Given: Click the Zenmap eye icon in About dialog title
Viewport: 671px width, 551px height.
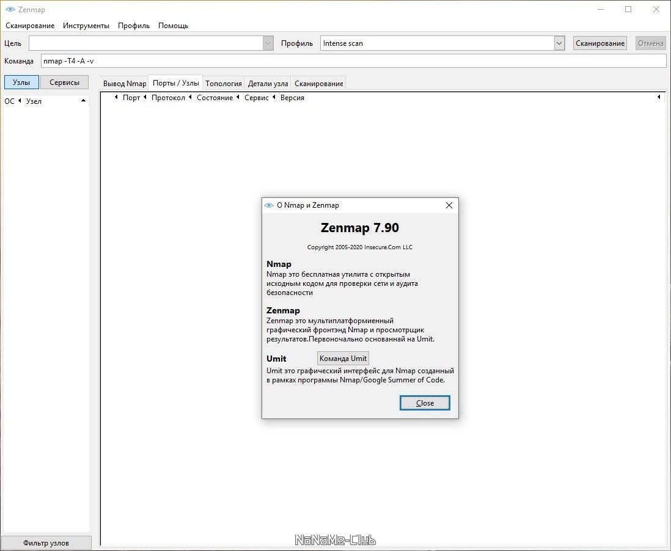Looking at the screenshot, I should click(x=269, y=205).
